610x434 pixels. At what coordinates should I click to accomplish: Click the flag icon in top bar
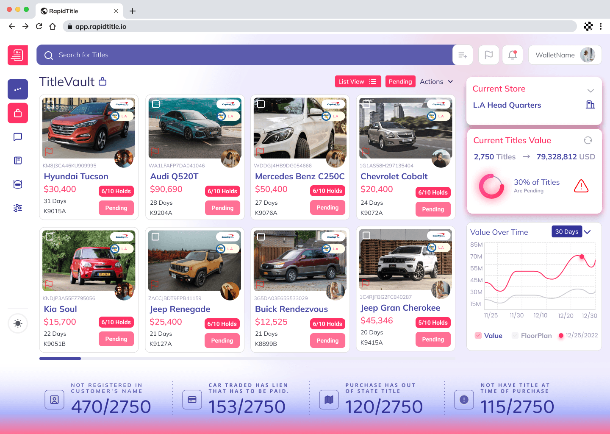pyautogui.click(x=488, y=55)
